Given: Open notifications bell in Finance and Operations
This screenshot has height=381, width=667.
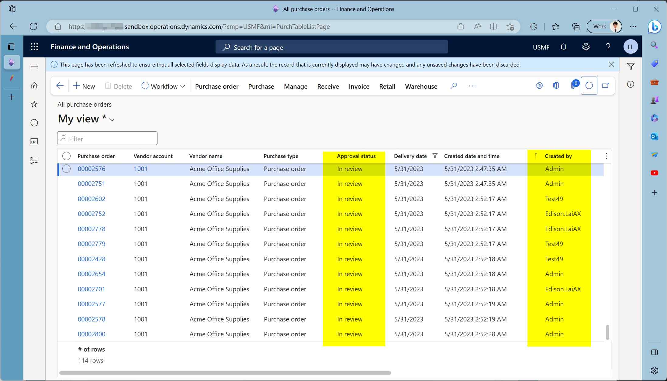Looking at the screenshot, I should pyautogui.click(x=563, y=47).
